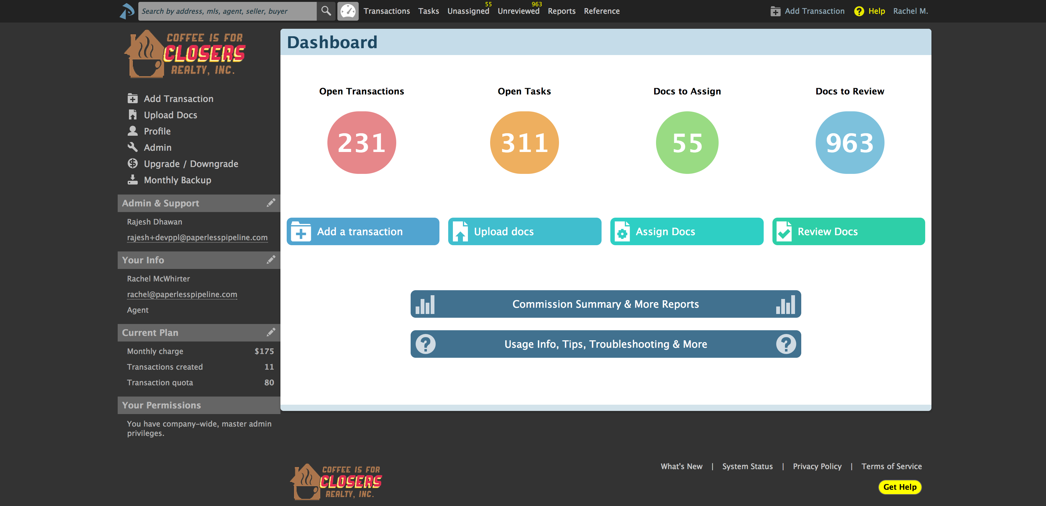1046x506 pixels.
Task: Go to the Unreviewed documents tab
Action: tap(518, 11)
